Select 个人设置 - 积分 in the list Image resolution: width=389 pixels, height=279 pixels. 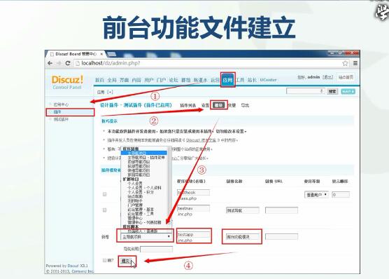pyautogui.click(x=141, y=192)
